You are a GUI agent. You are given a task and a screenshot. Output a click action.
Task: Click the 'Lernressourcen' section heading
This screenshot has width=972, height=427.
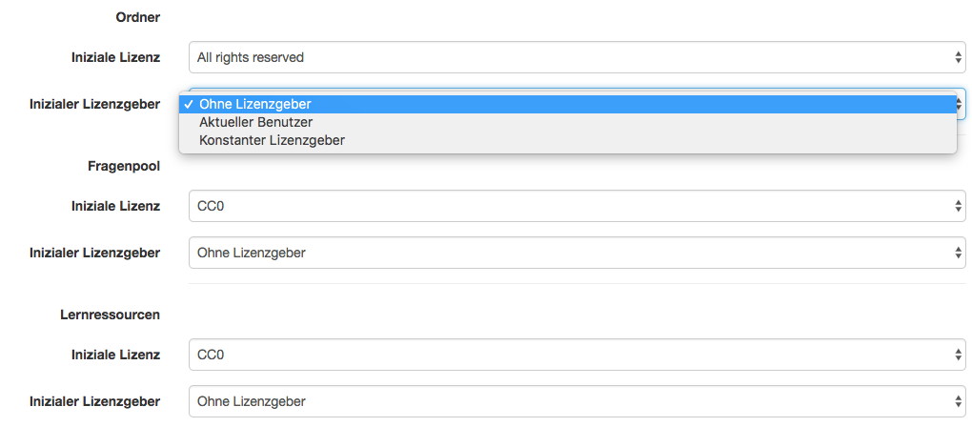[x=110, y=314]
